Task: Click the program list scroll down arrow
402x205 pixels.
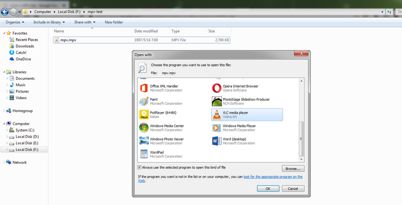Action: 301,159
